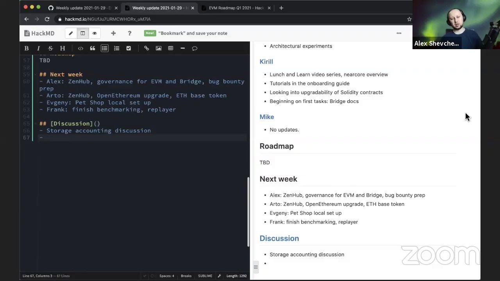Open editor settings with the wrench icon
Viewport: 500px width, 281px height.
220,276
